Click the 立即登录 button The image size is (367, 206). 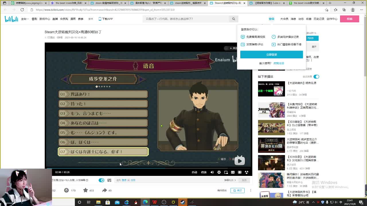click(272, 55)
